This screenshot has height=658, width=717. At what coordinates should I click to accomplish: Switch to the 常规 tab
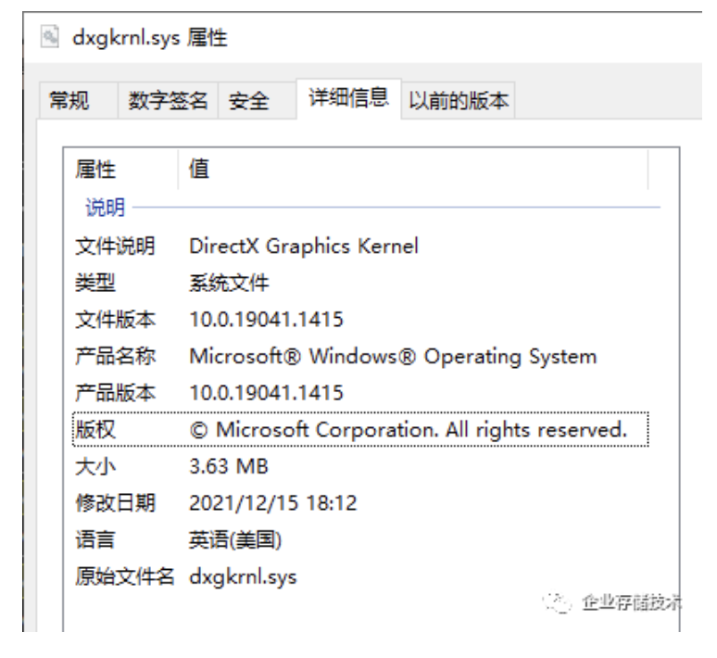pyautogui.click(x=79, y=101)
